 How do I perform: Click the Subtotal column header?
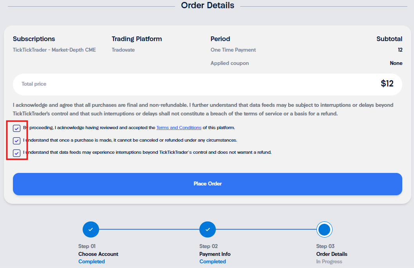click(389, 39)
